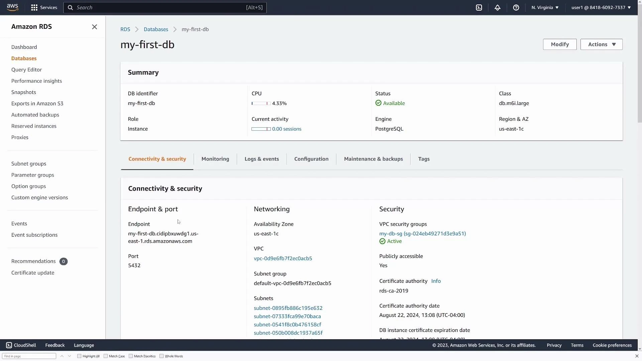The height and width of the screenshot is (361, 642).
Task: Open the help menu icon
Action: 516,7
